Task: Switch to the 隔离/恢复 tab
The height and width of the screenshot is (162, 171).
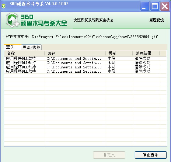Action: [x=31, y=47]
